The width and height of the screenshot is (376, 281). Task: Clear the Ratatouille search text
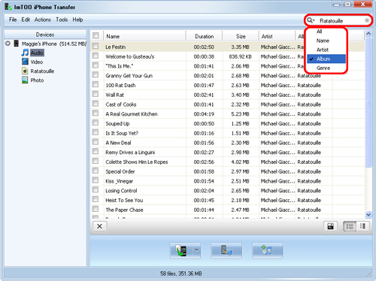click(x=367, y=20)
